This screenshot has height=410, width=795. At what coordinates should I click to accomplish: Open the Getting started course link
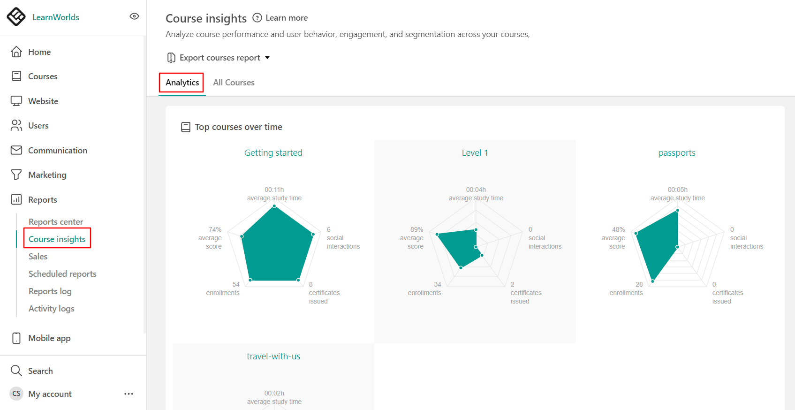pos(273,152)
